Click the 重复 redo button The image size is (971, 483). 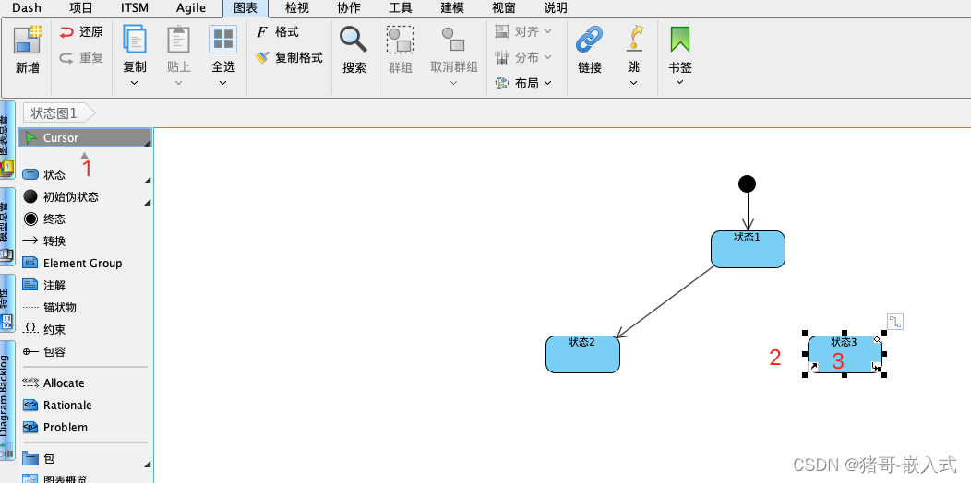point(81,58)
